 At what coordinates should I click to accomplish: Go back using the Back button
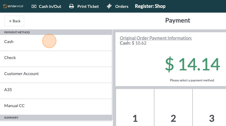[14, 21]
